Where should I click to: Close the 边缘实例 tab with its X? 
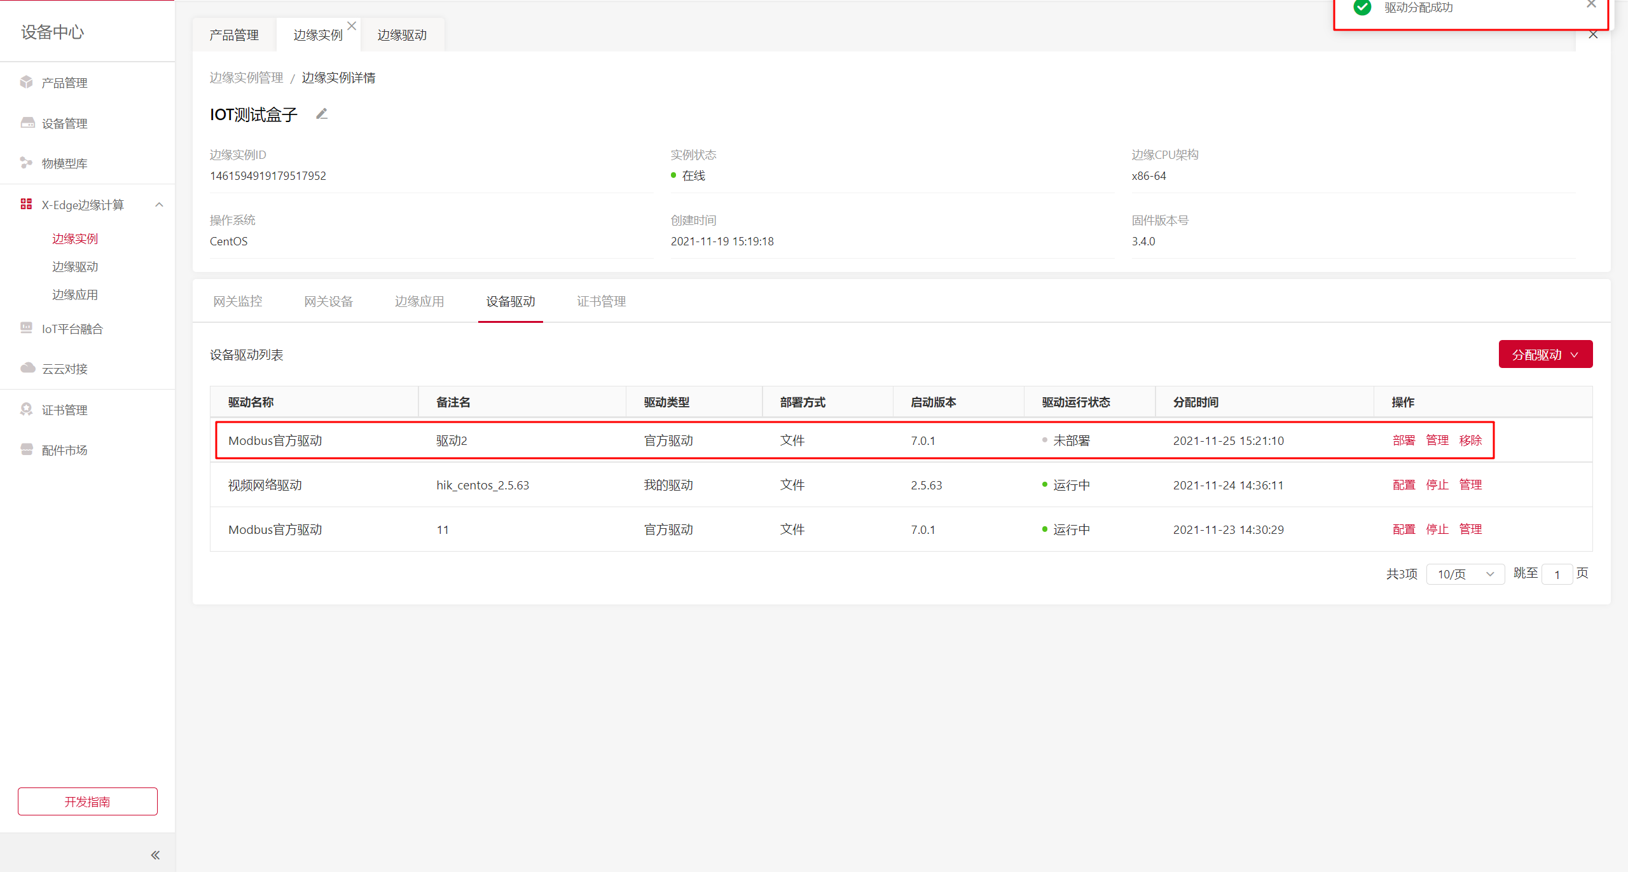tap(352, 26)
